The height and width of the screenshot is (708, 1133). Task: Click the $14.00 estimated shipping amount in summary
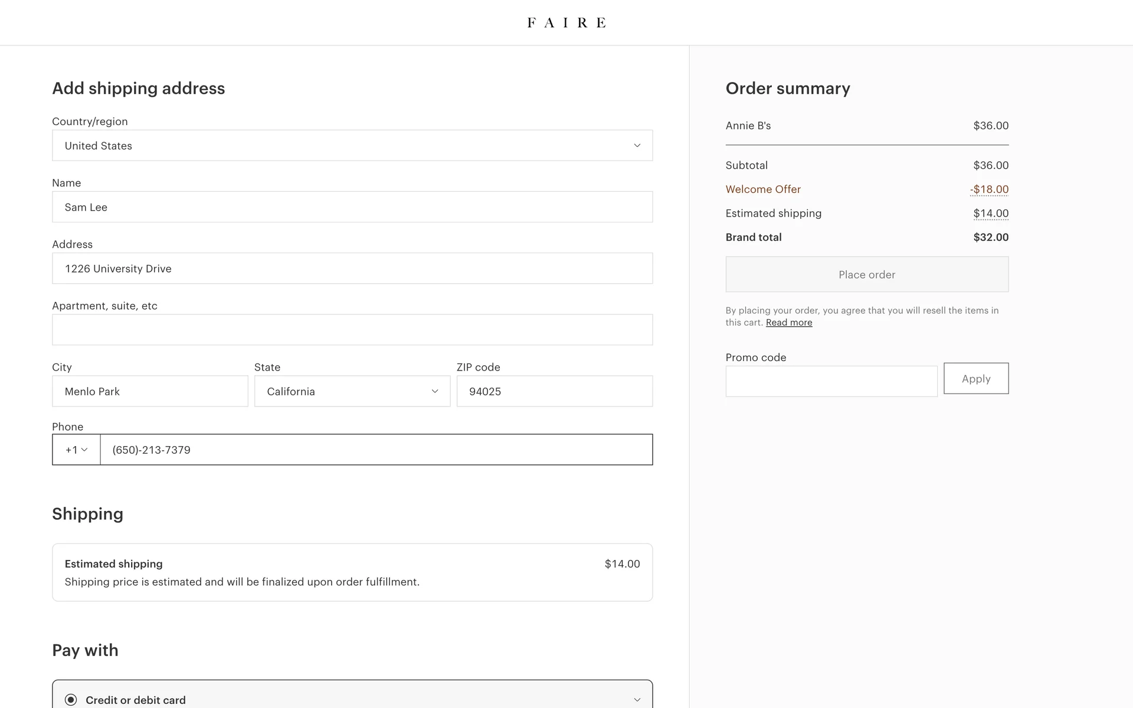[x=990, y=214]
